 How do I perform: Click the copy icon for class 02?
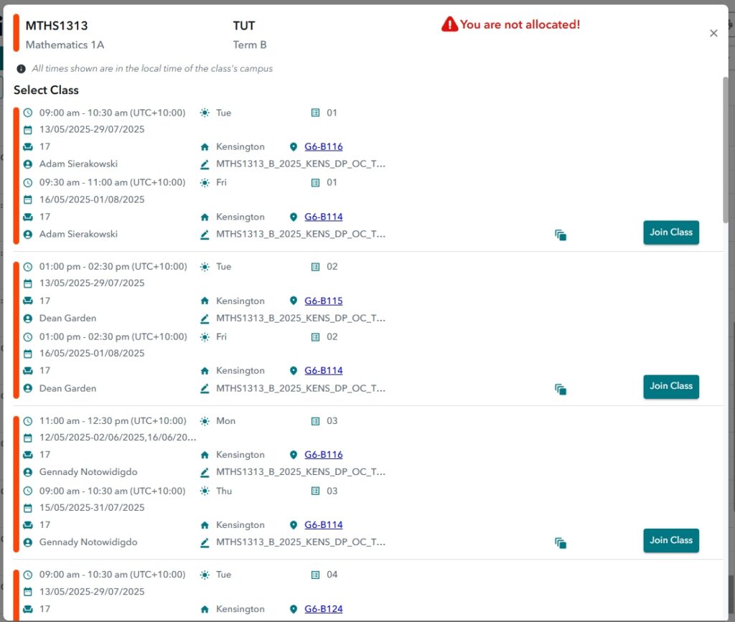(x=561, y=389)
